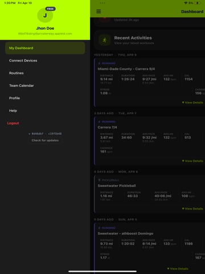The image size is (205, 274).
Task: Tap the 1154 calories value
Action: coord(188,79)
